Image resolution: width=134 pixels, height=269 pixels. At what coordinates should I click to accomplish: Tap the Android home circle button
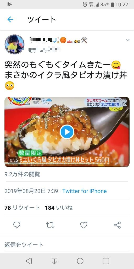click(80, 261)
